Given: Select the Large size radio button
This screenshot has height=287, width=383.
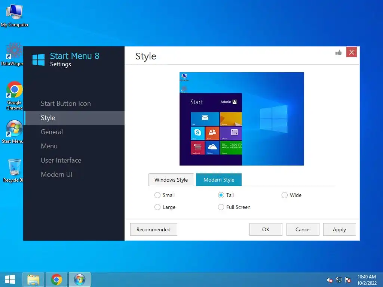Looking at the screenshot, I should coord(157,207).
